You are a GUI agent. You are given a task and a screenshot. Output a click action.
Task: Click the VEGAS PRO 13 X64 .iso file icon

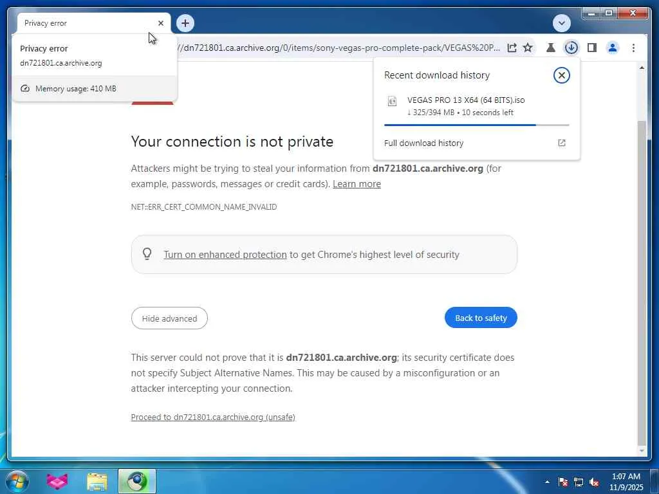point(392,101)
